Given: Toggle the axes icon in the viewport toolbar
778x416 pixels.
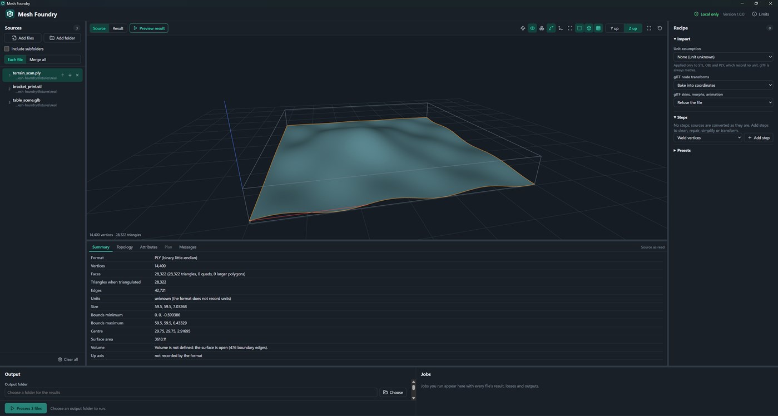Looking at the screenshot, I should 561,28.
